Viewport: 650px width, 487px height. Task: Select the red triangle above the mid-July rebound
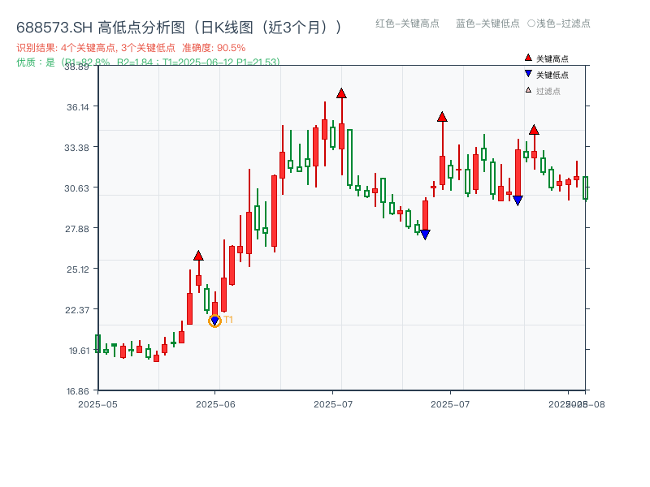coord(440,118)
